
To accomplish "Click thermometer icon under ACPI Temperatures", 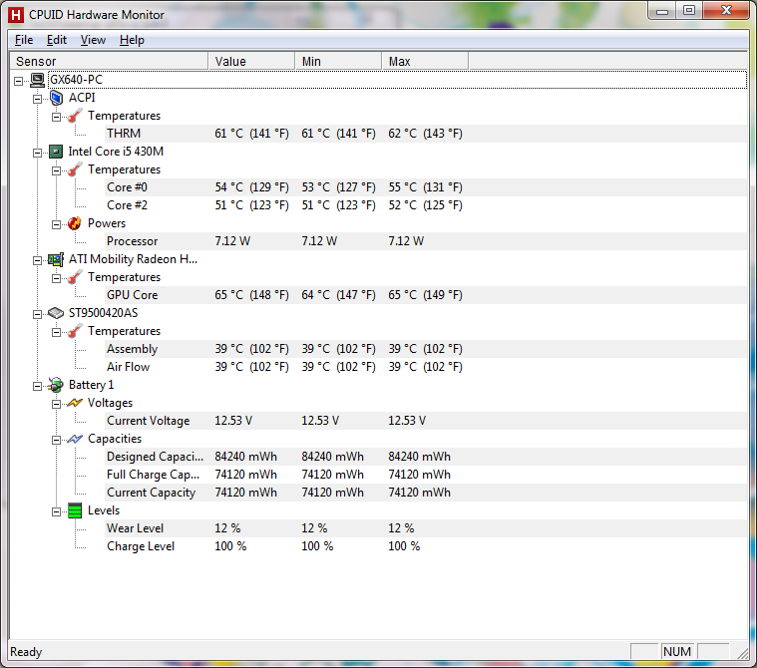I will [x=75, y=116].
